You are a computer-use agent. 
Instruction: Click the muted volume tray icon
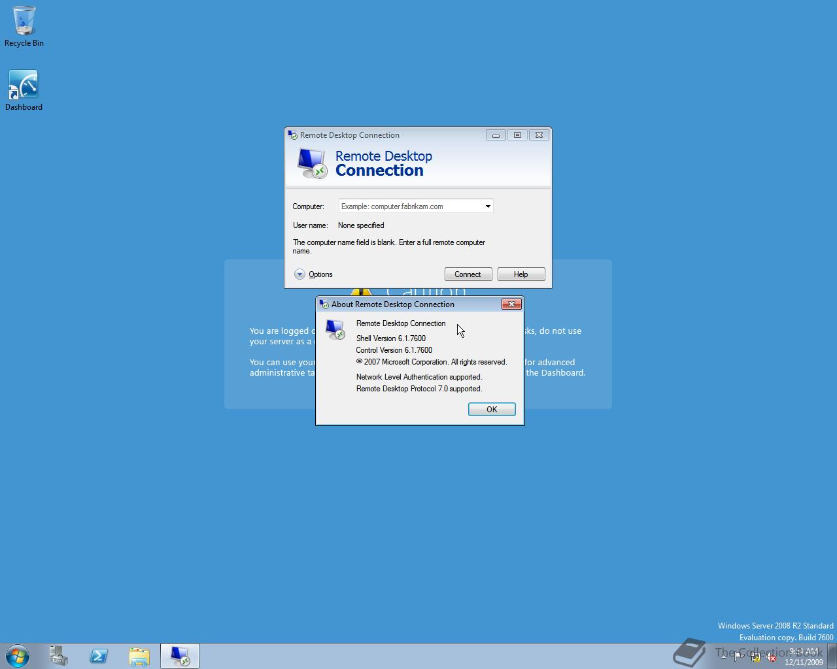(771, 657)
